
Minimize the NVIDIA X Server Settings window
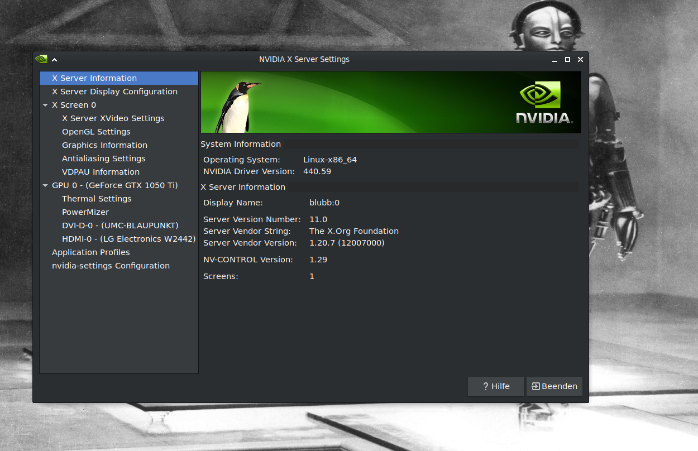tap(555, 60)
